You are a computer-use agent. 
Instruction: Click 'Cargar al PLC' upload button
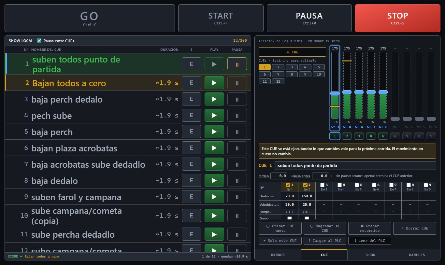(325, 241)
